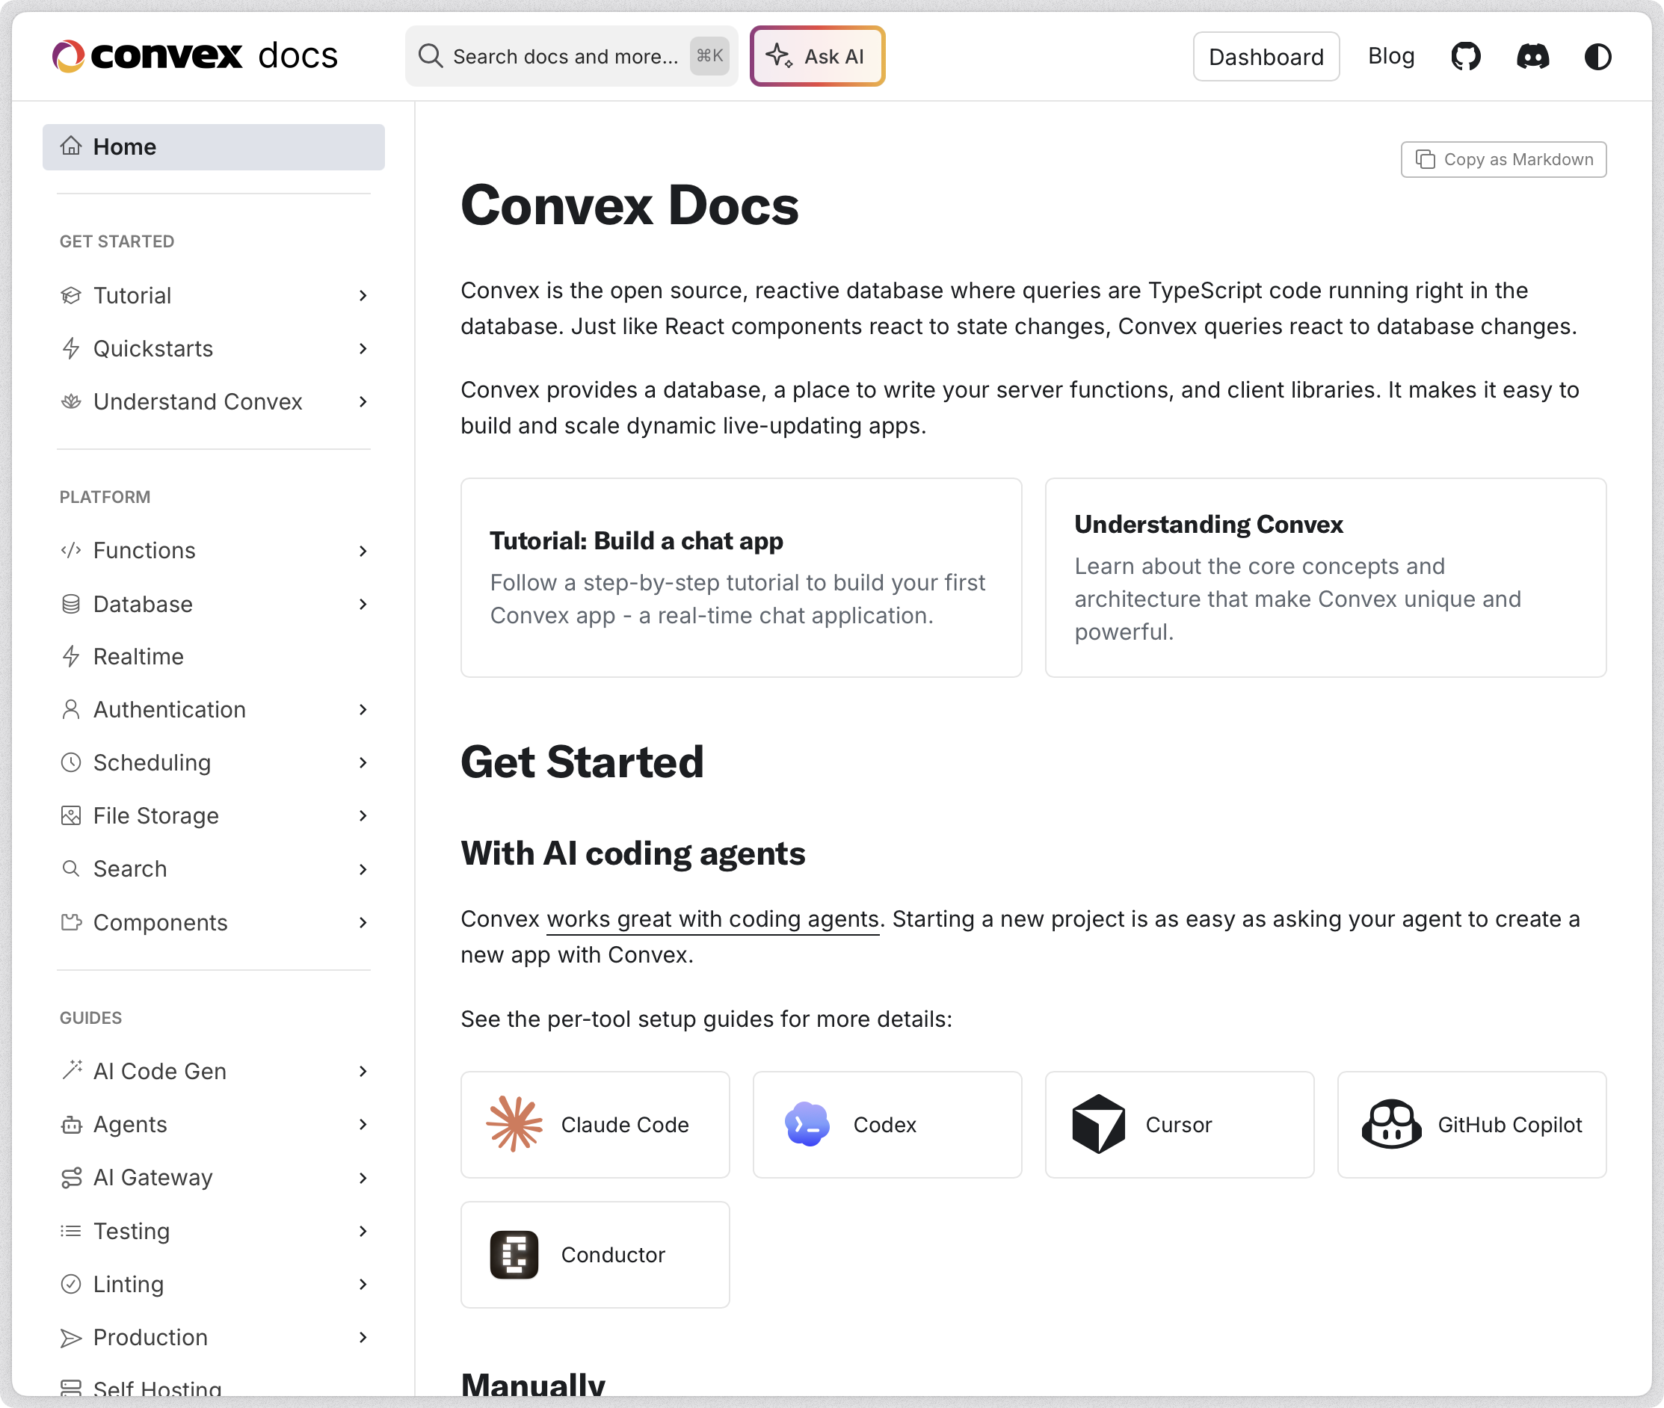Open the Search sidebar item
This screenshot has height=1408, width=1664.
[213, 868]
